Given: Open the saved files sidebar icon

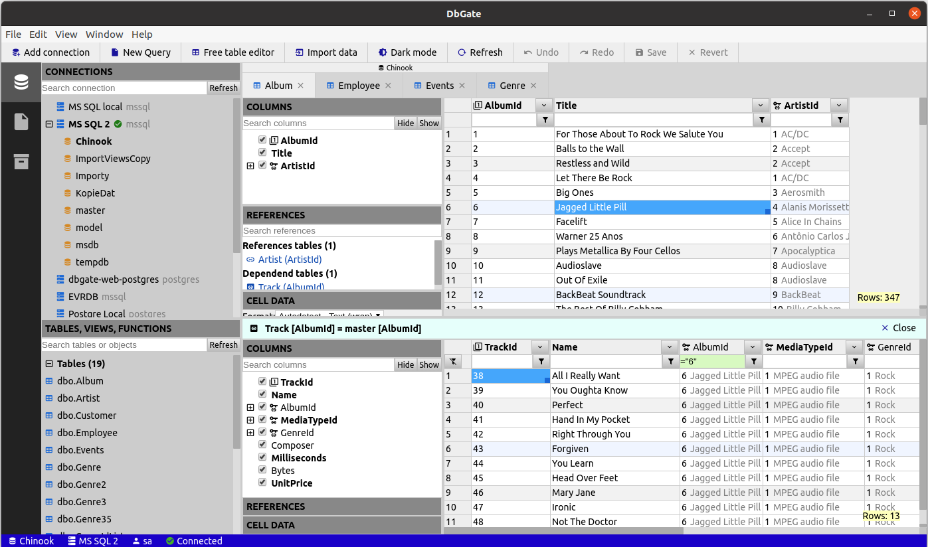Looking at the screenshot, I should (x=21, y=121).
